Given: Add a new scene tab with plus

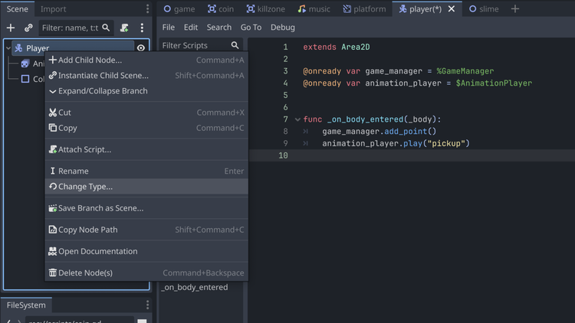Looking at the screenshot, I should [x=515, y=8].
